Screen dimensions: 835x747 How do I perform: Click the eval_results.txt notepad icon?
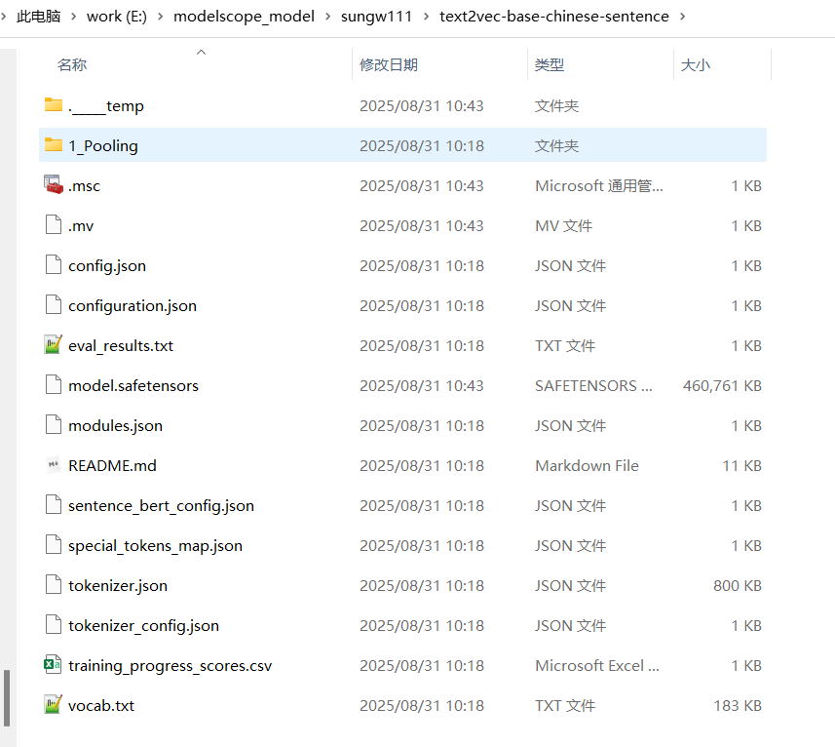(54, 344)
